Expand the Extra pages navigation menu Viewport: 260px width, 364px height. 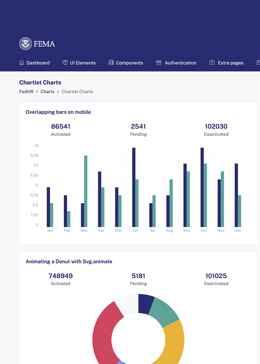230,63
